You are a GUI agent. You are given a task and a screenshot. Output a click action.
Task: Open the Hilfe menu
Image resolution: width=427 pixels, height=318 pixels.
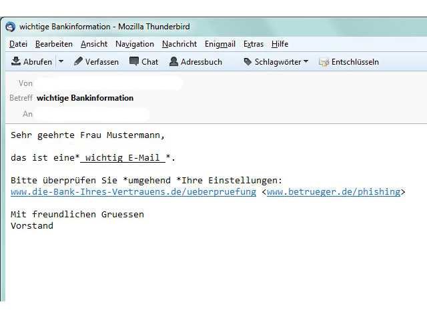pyautogui.click(x=280, y=44)
